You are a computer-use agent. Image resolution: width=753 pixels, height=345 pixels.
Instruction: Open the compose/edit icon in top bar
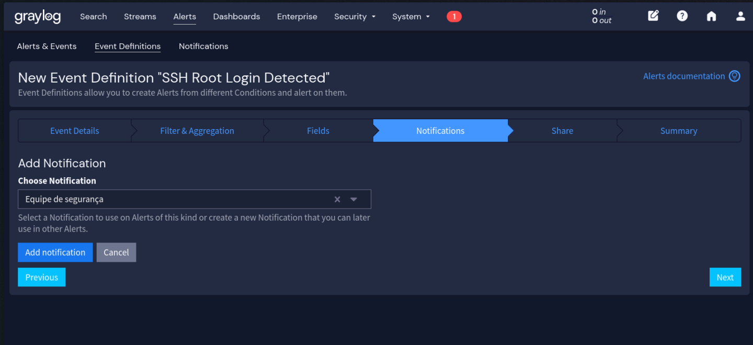(x=653, y=16)
